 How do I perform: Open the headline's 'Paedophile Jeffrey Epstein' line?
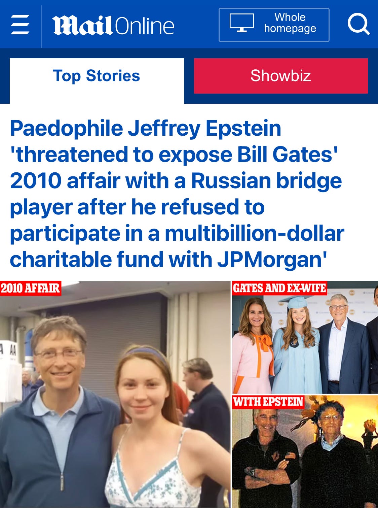coord(146,129)
